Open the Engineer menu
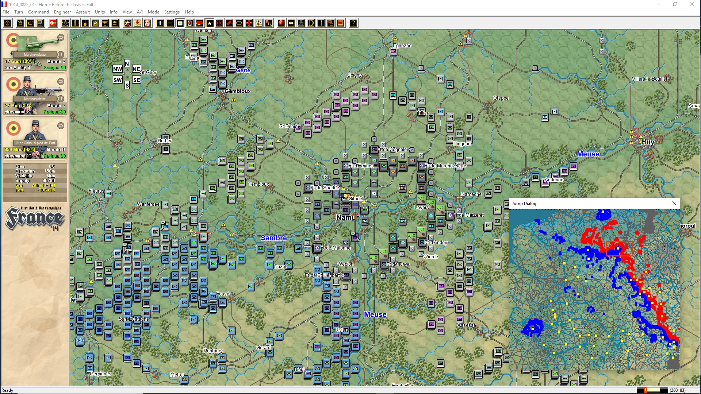This screenshot has width=701, height=394. (x=62, y=12)
